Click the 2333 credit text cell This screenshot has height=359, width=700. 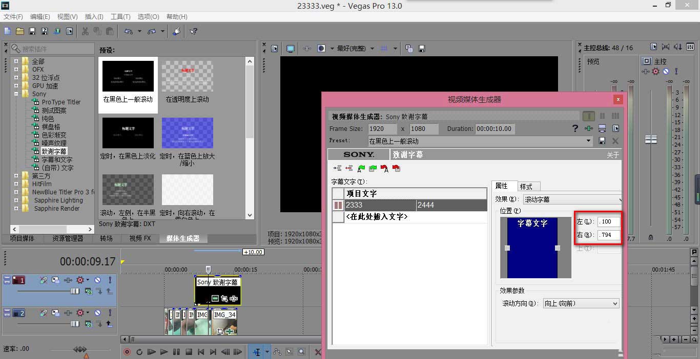pyautogui.click(x=380, y=205)
